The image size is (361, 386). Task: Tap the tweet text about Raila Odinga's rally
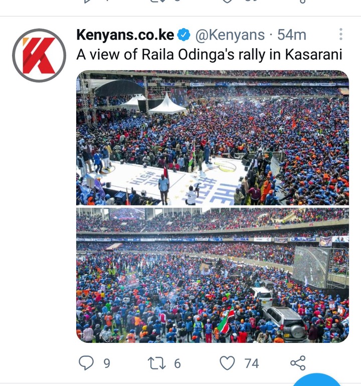(x=209, y=55)
